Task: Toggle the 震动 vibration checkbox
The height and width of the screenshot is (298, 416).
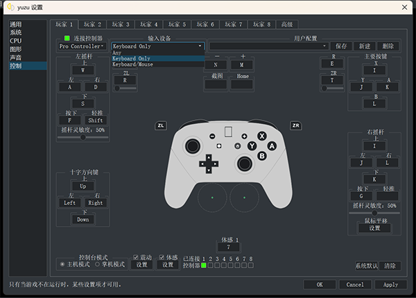Action: click(x=135, y=256)
